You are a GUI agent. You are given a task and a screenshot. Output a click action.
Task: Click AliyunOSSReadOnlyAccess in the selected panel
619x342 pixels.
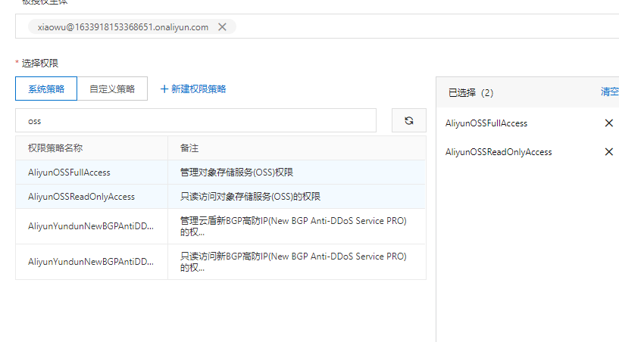tap(499, 152)
